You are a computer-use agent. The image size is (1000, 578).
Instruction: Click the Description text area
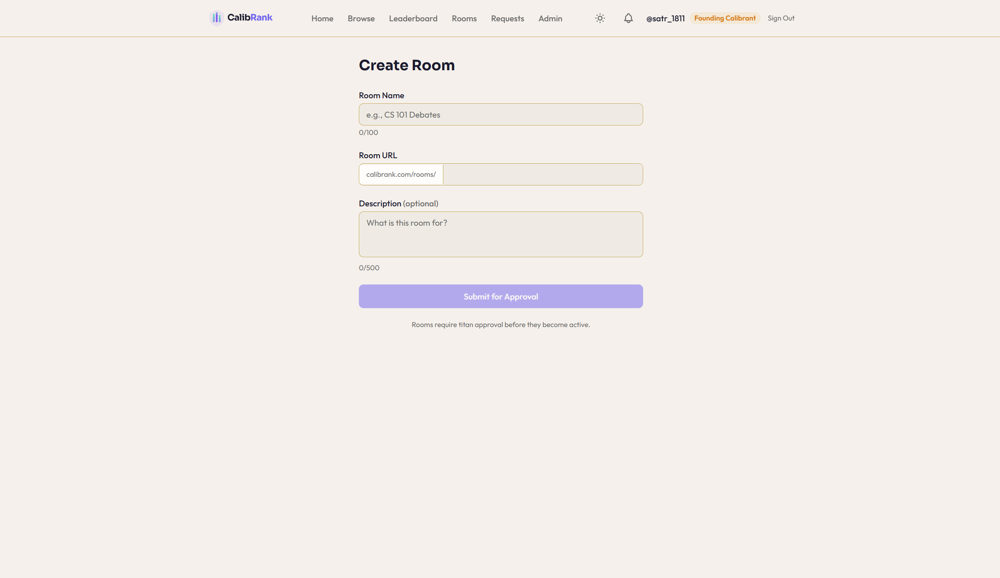[x=501, y=234]
